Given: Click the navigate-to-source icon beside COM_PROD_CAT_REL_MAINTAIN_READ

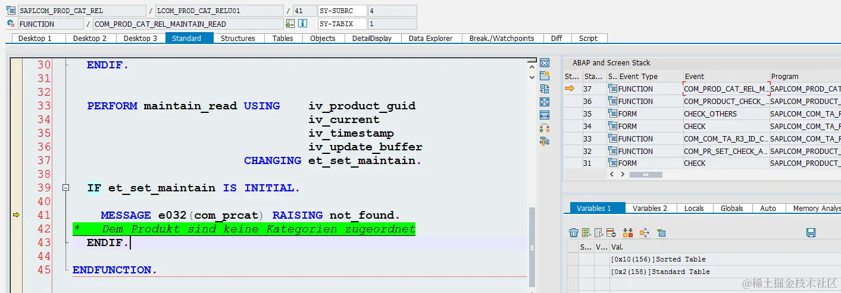Looking at the screenshot, I should coord(290,24).
